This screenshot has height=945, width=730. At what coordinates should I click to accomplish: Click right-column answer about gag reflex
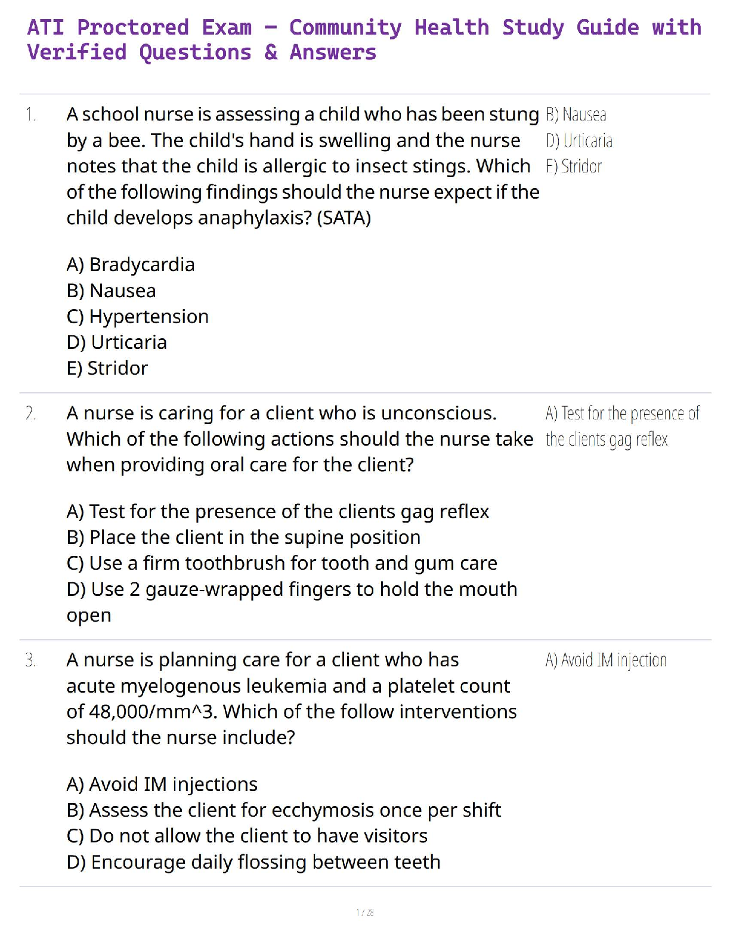coord(621,426)
